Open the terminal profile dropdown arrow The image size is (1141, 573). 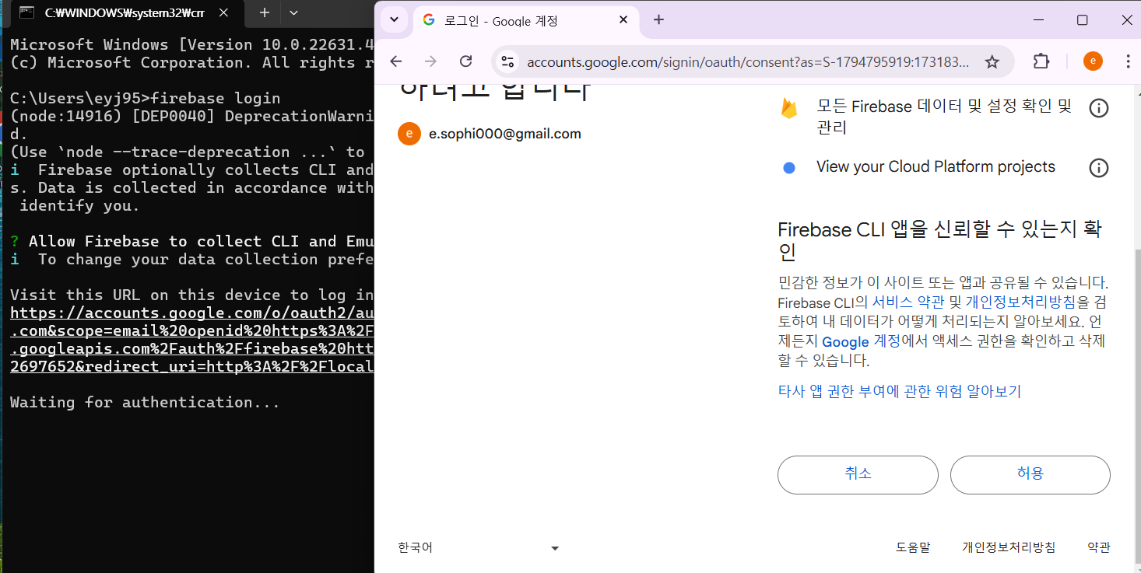293,12
